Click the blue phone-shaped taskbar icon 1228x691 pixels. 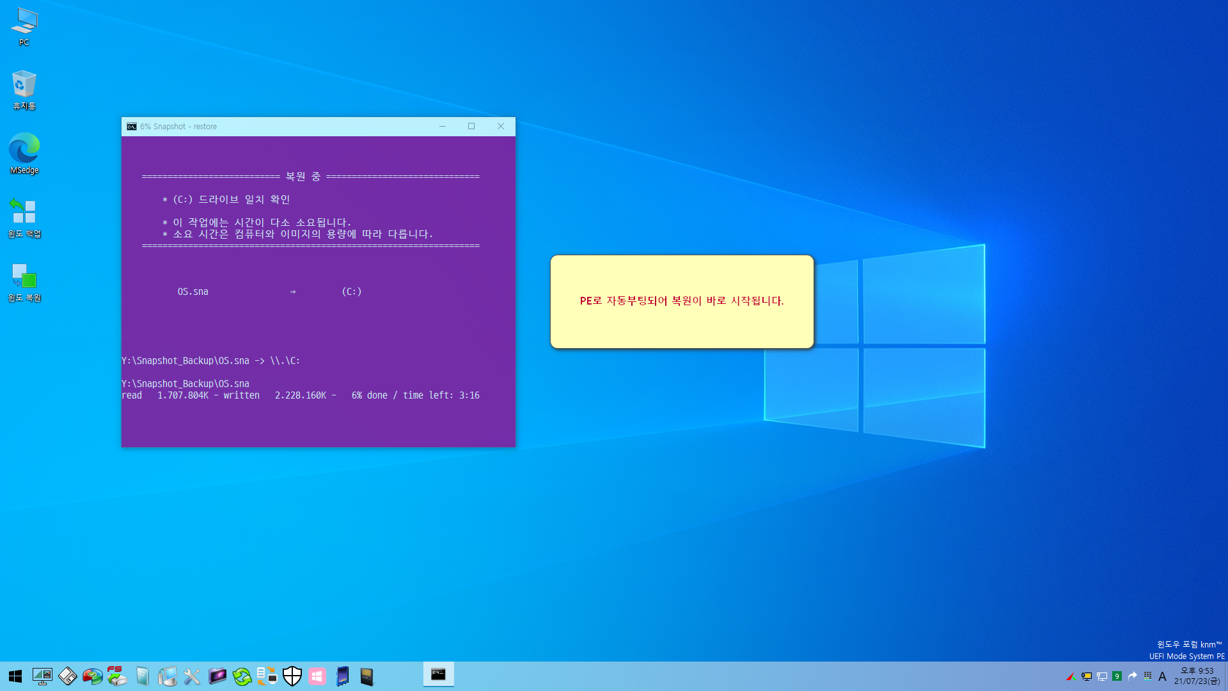pyautogui.click(x=342, y=676)
